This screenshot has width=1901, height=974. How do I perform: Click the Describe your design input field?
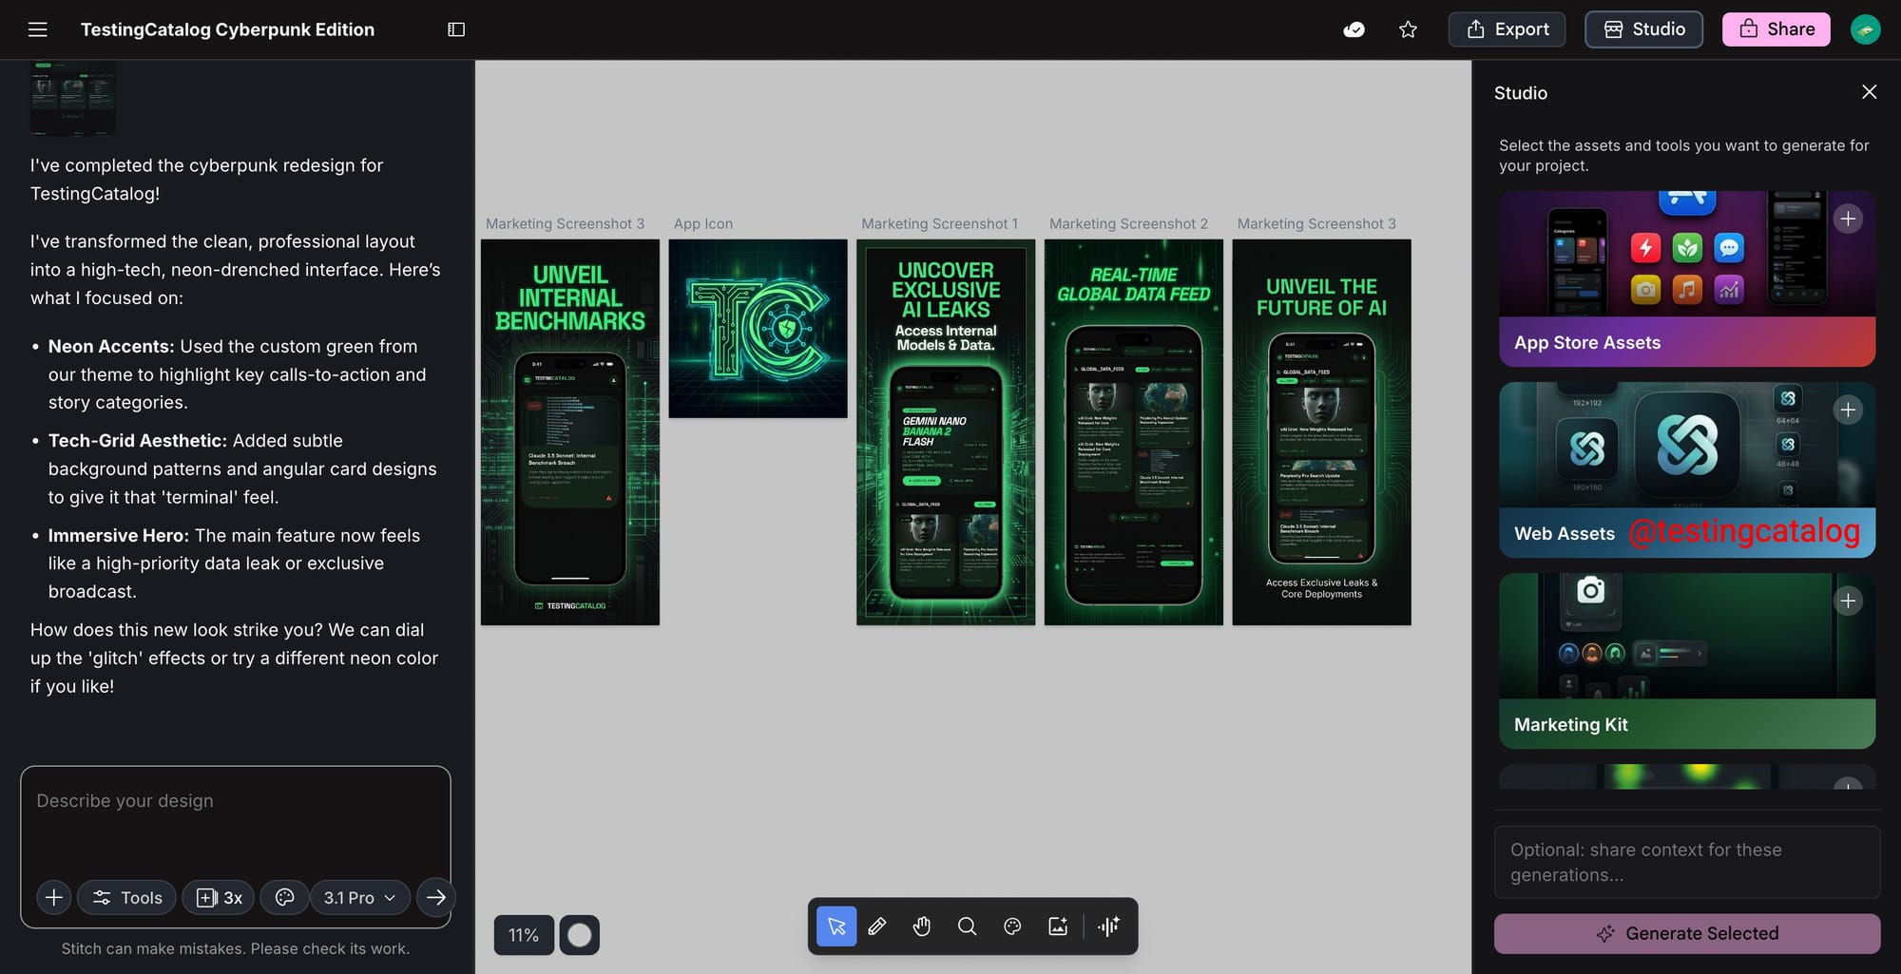coord(235,817)
